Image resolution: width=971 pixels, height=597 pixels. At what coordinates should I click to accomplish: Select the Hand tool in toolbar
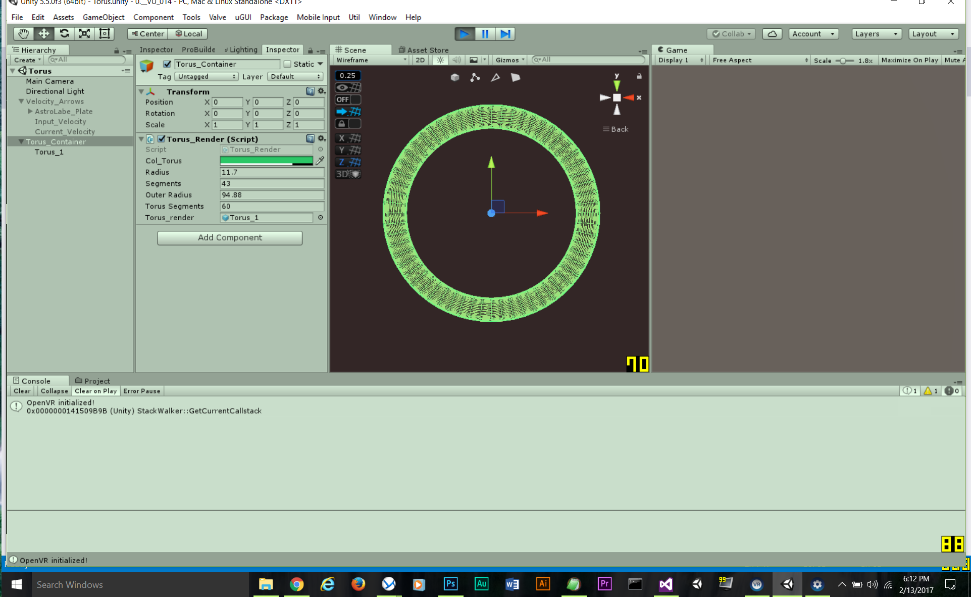(23, 34)
